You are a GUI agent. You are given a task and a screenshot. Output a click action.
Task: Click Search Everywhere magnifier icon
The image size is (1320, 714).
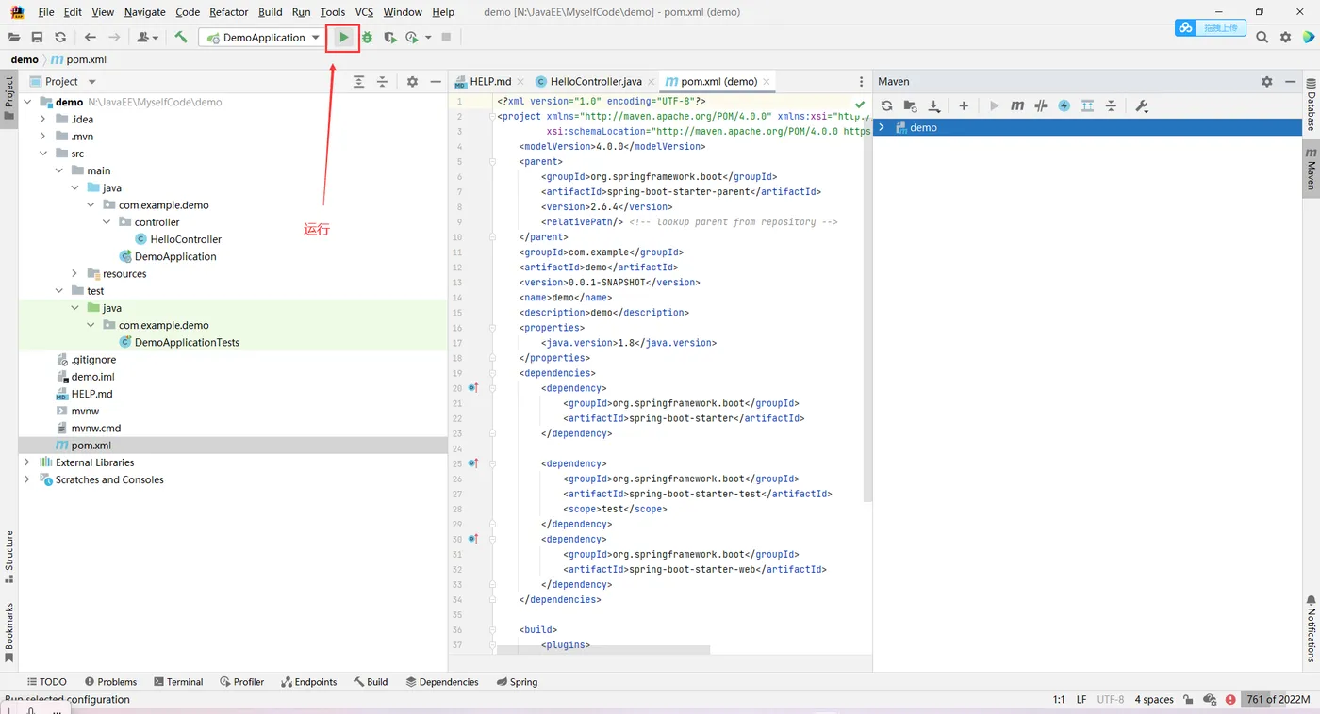pos(1262,38)
